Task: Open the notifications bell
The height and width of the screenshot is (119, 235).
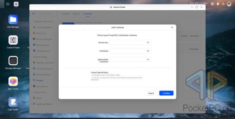Action: [x=218, y=4]
